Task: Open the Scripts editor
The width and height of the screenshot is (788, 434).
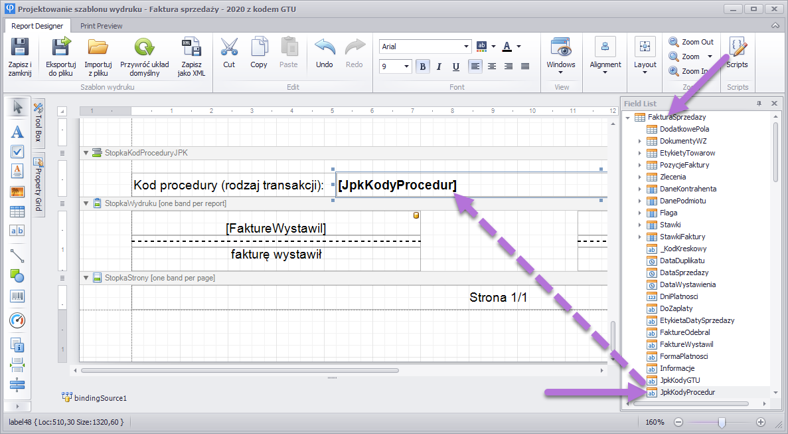Action: tap(737, 48)
